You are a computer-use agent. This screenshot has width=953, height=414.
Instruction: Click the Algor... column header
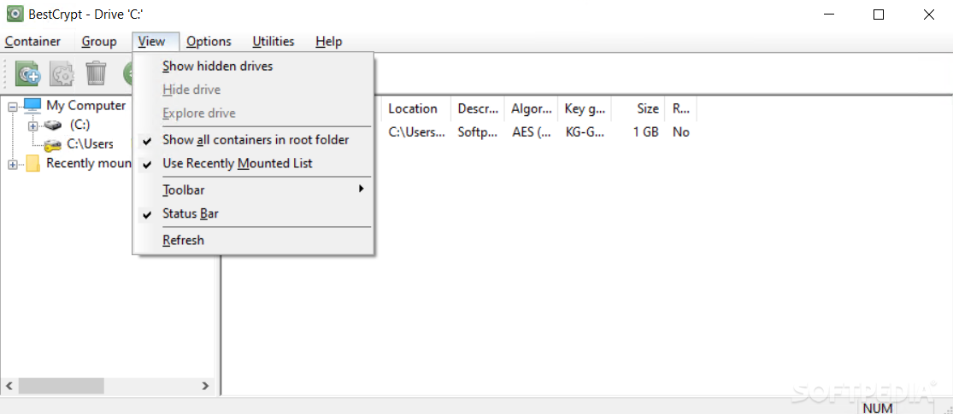[x=531, y=108]
